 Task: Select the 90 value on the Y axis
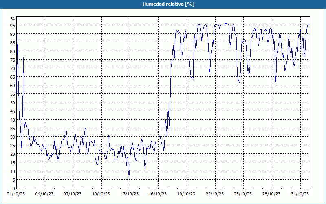pyautogui.click(x=13, y=34)
